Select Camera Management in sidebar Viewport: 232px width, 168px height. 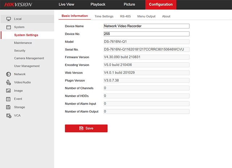(x=29, y=58)
